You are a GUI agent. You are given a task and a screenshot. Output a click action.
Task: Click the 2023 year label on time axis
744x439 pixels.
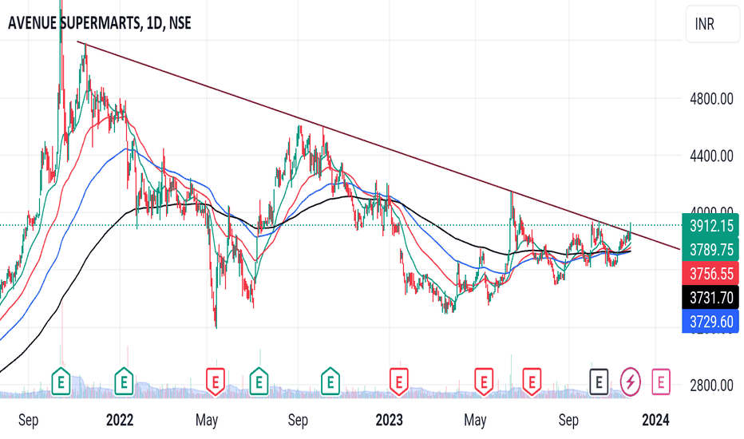(x=389, y=420)
